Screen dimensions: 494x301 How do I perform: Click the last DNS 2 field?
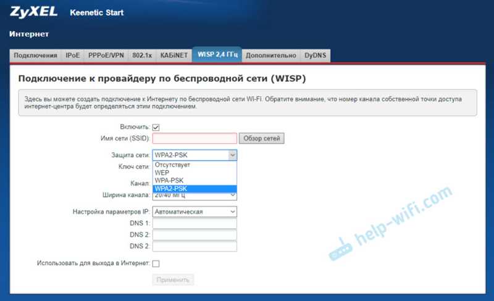click(x=195, y=246)
